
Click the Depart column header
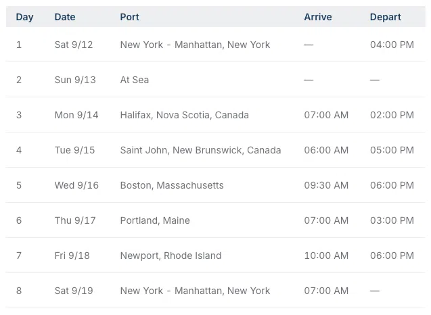pos(386,17)
